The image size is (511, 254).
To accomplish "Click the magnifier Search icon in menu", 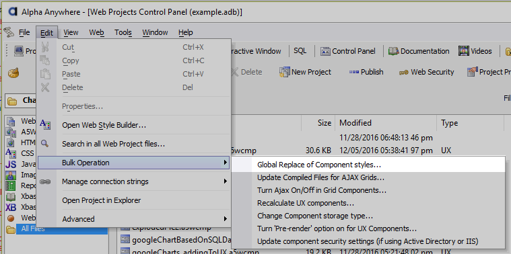I will click(x=45, y=143).
